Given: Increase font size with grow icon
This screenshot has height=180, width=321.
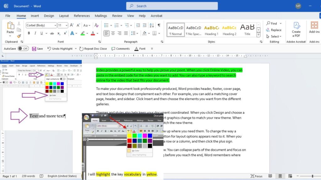Looking at the screenshot, I should (x=72, y=25).
